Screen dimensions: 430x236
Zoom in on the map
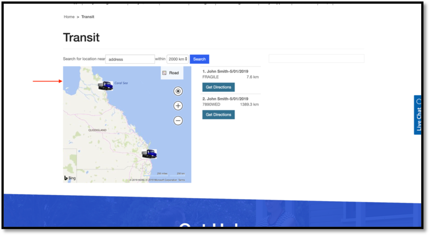pos(178,106)
